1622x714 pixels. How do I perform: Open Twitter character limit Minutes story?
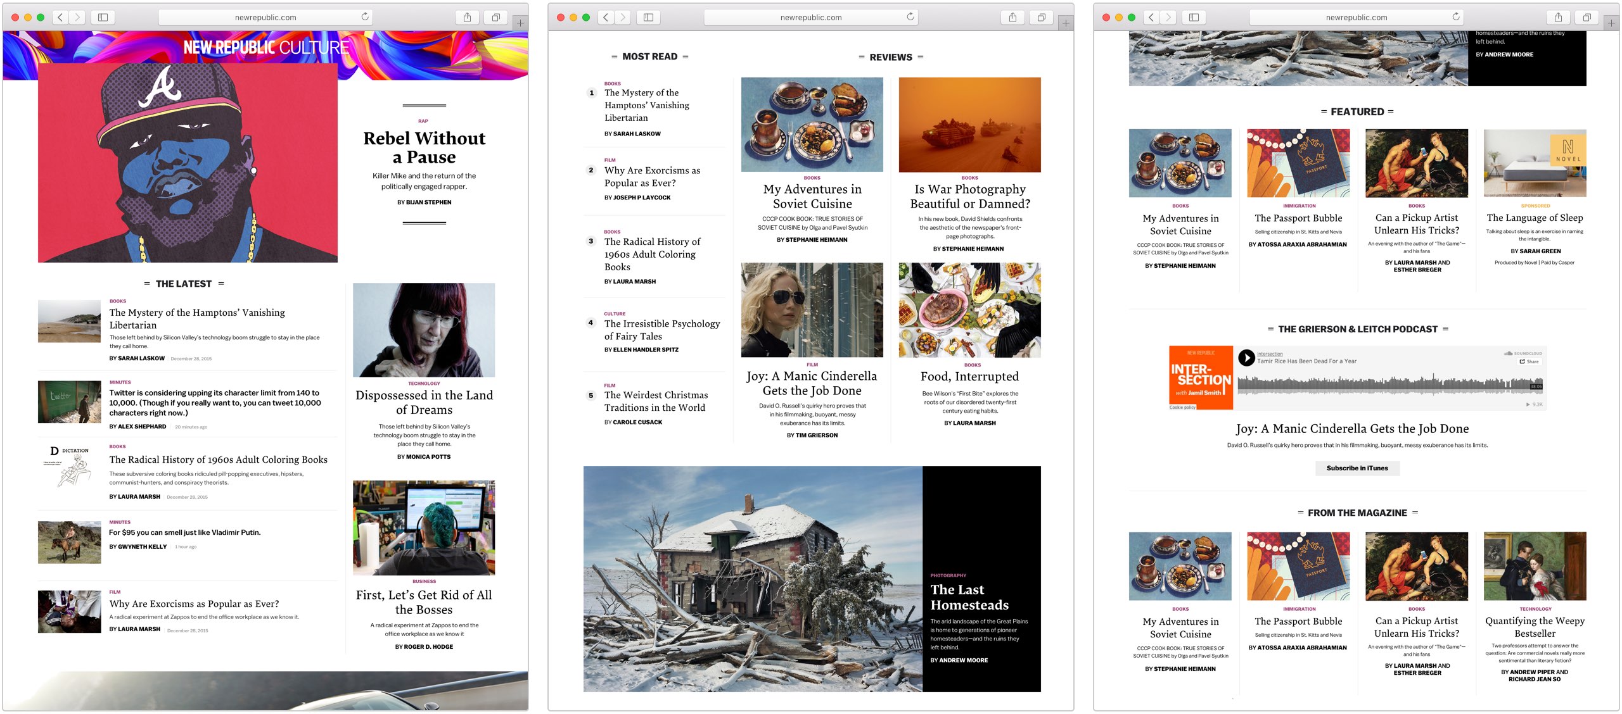tap(215, 403)
